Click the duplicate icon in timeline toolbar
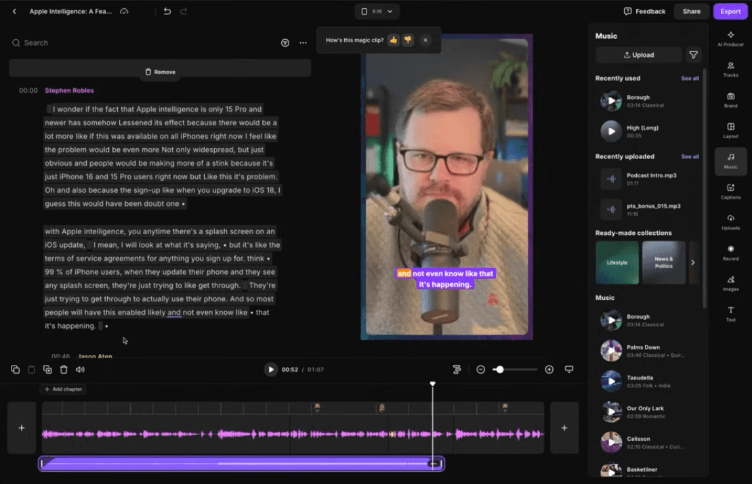The height and width of the screenshot is (484, 752). pyautogui.click(x=47, y=370)
